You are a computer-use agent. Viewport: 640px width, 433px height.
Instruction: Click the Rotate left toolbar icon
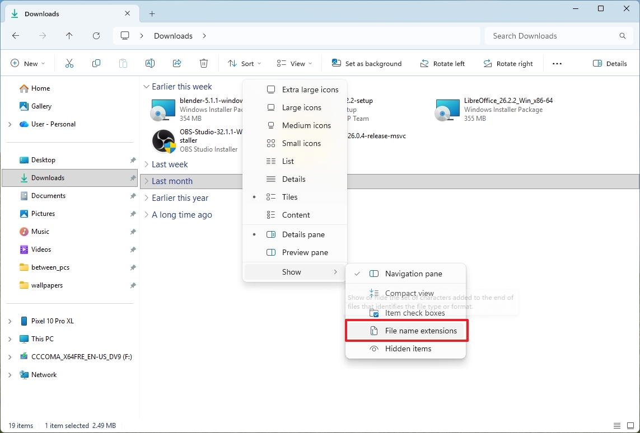442,63
